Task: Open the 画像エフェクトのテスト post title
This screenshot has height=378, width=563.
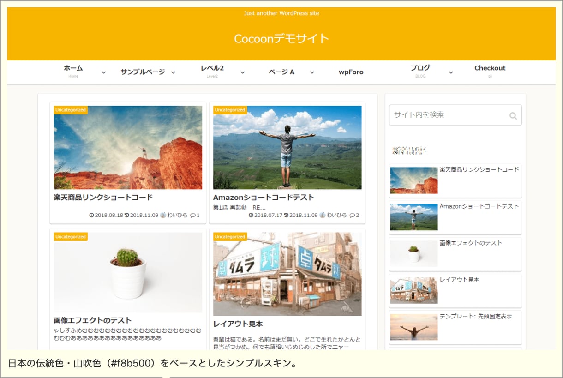Action: point(93,320)
